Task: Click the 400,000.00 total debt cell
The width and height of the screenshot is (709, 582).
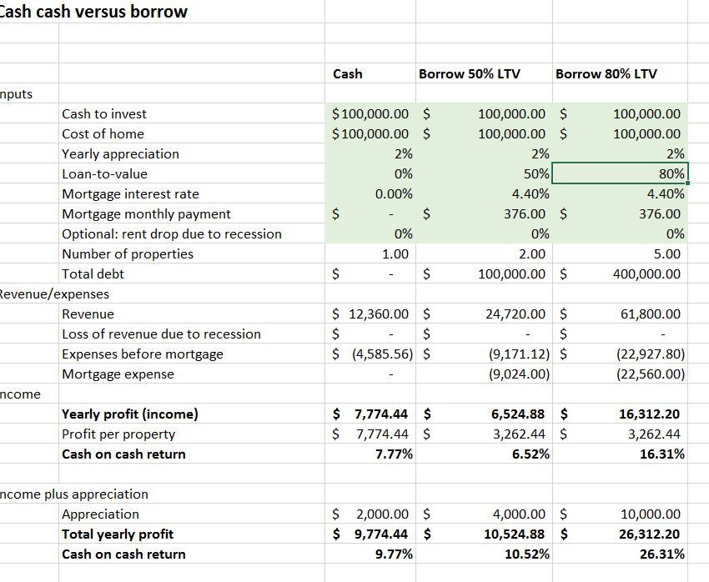Action: pyautogui.click(x=620, y=273)
